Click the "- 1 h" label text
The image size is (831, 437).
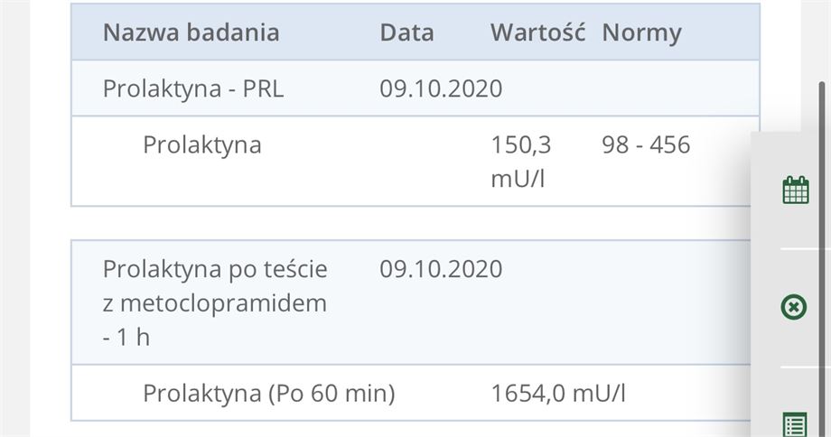[x=126, y=338]
